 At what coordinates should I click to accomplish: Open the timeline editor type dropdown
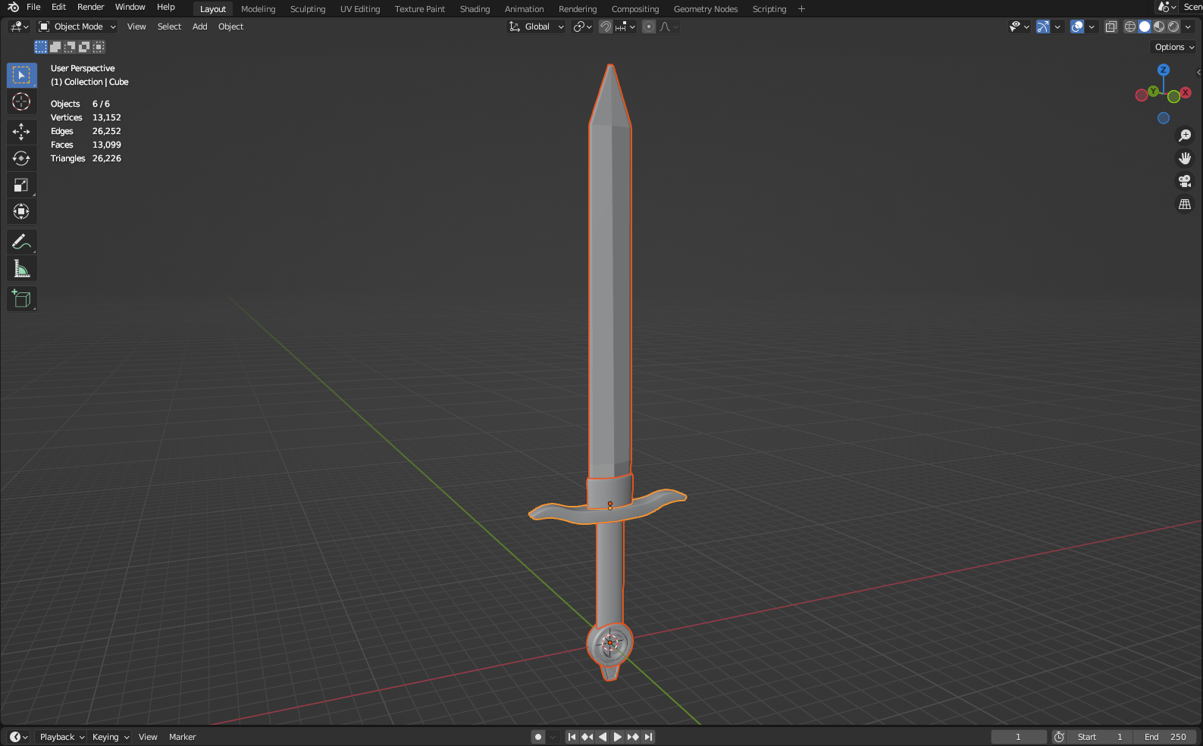(x=19, y=737)
